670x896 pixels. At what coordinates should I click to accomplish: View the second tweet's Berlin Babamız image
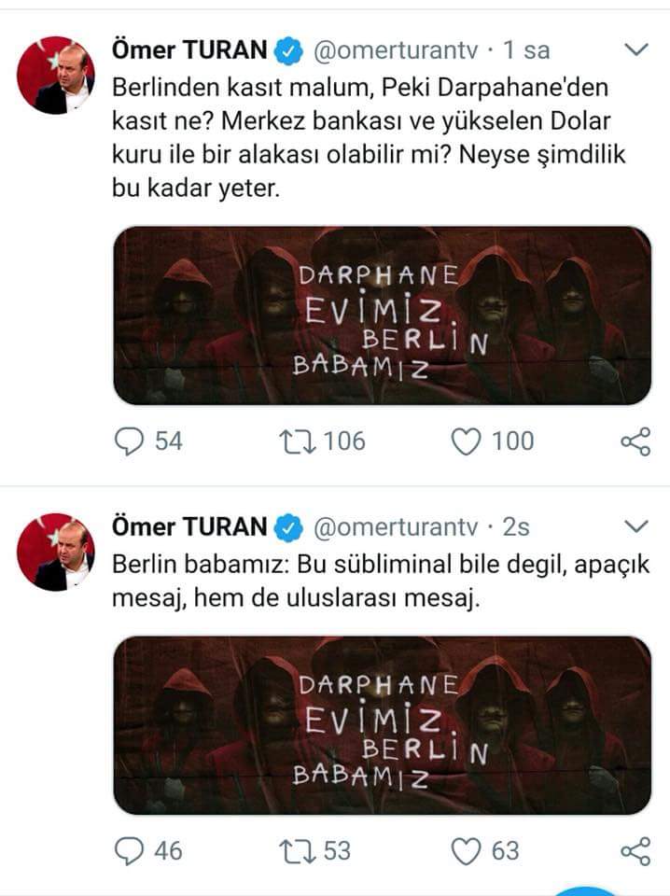coord(382,725)
